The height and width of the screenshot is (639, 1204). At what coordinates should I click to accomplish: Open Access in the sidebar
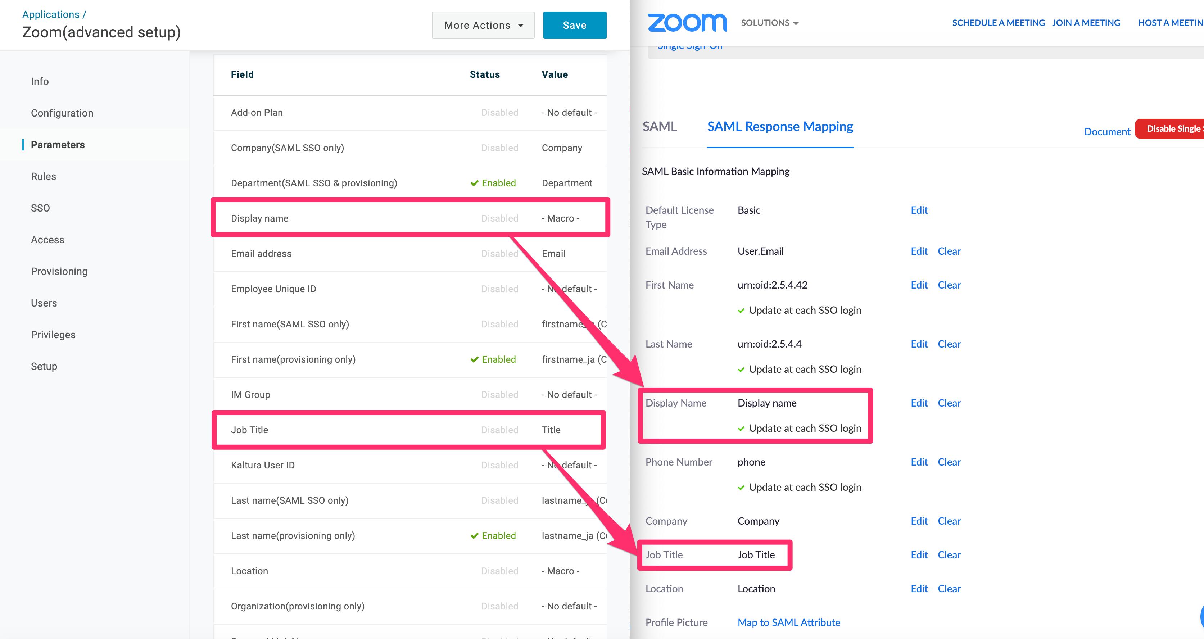[x=47, y=240]
